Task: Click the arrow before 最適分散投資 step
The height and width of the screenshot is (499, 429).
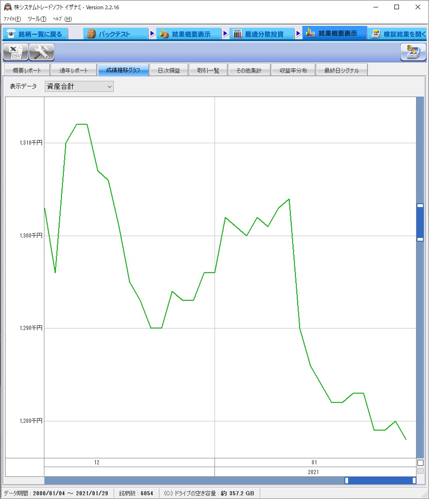Action: pos(225,34)
